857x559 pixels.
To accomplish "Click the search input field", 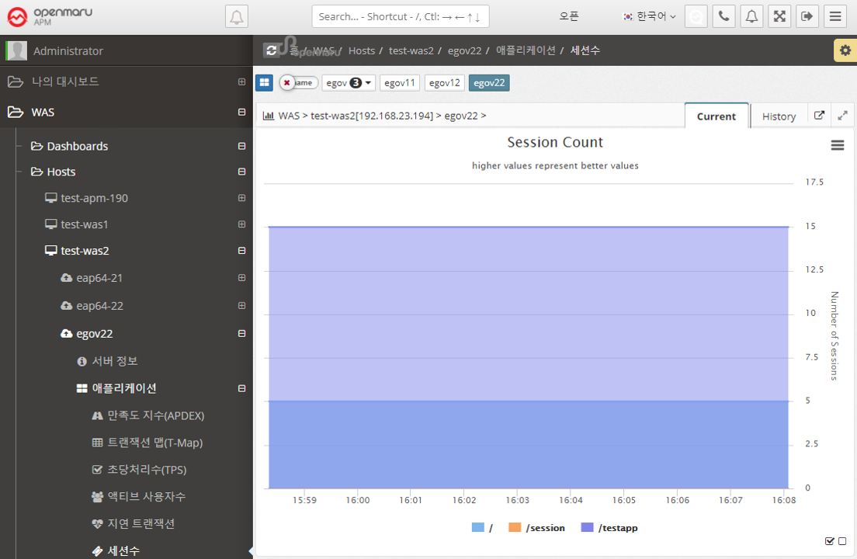I will 400,16.
